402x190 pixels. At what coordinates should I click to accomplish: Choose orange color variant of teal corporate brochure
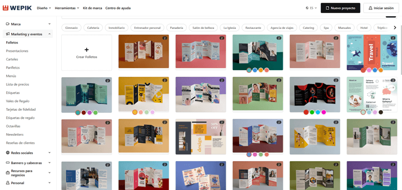tap(261, 70)
